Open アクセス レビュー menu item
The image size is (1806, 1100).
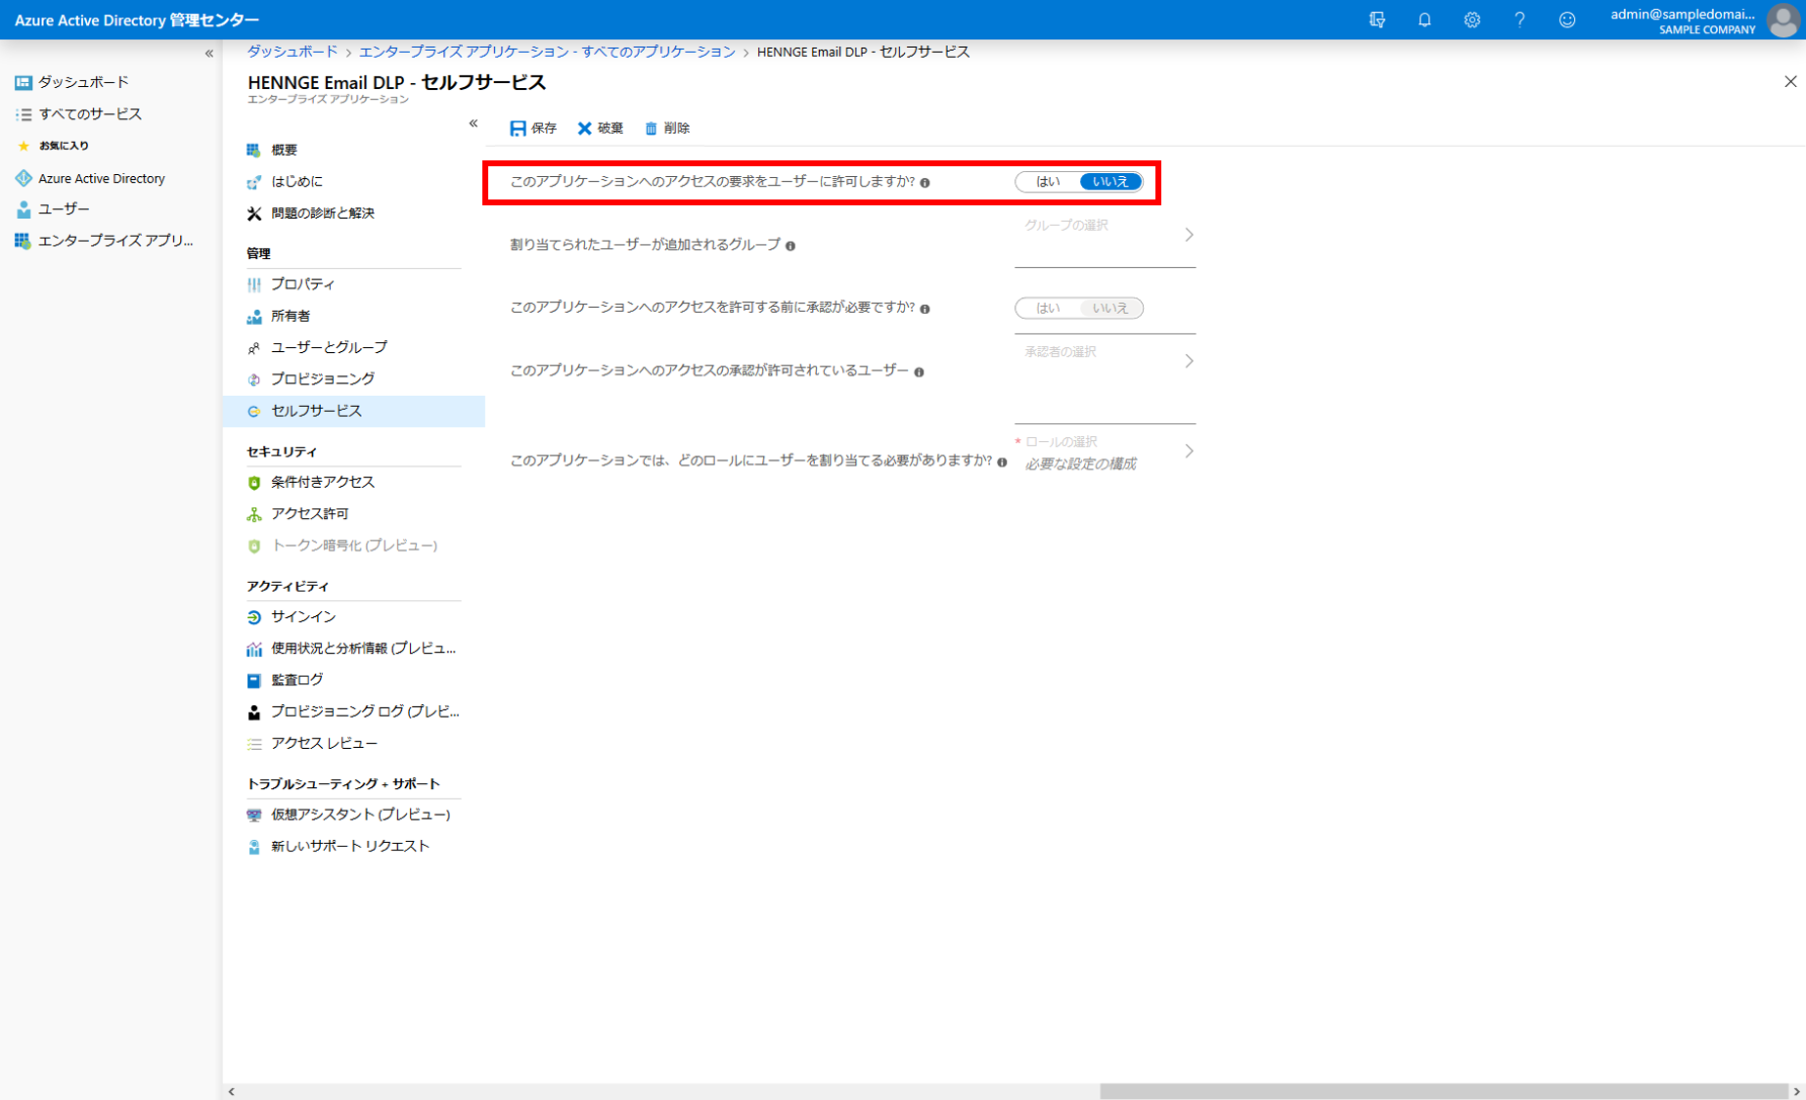pos(354,743)
